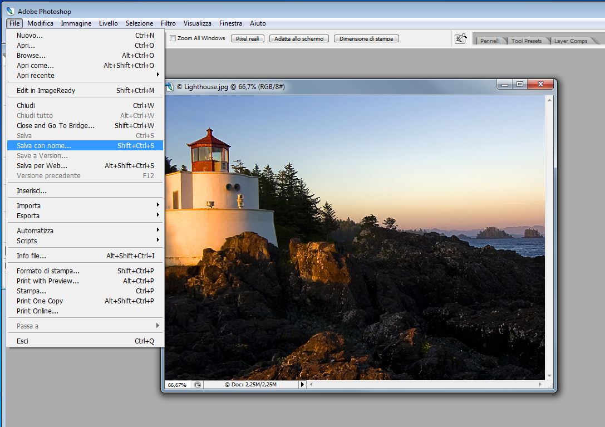
Task: Click the Adobe Photoshop title bar icon
Action: point(11,11)
